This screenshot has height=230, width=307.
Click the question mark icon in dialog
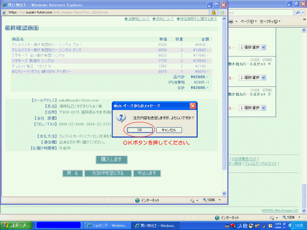(120, 118)
